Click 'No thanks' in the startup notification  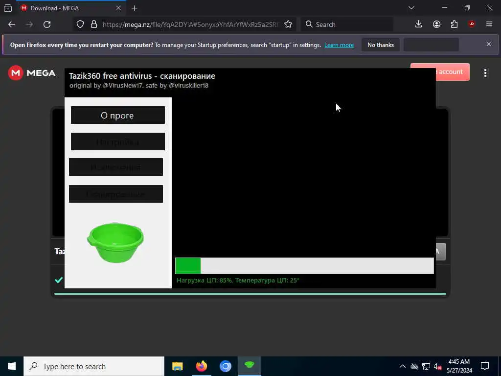tap(381, 45)
